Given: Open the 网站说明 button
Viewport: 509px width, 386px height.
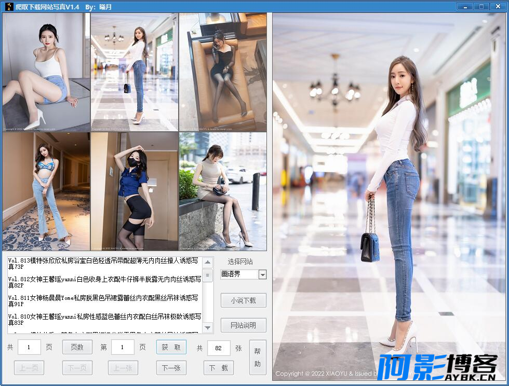Looking at the screenshot, I should (244, 325).
